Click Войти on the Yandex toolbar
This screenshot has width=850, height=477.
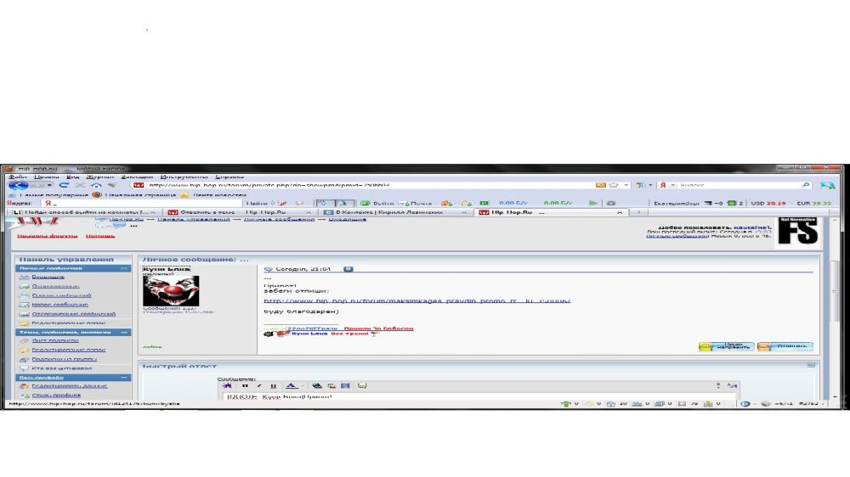(377, 203)
